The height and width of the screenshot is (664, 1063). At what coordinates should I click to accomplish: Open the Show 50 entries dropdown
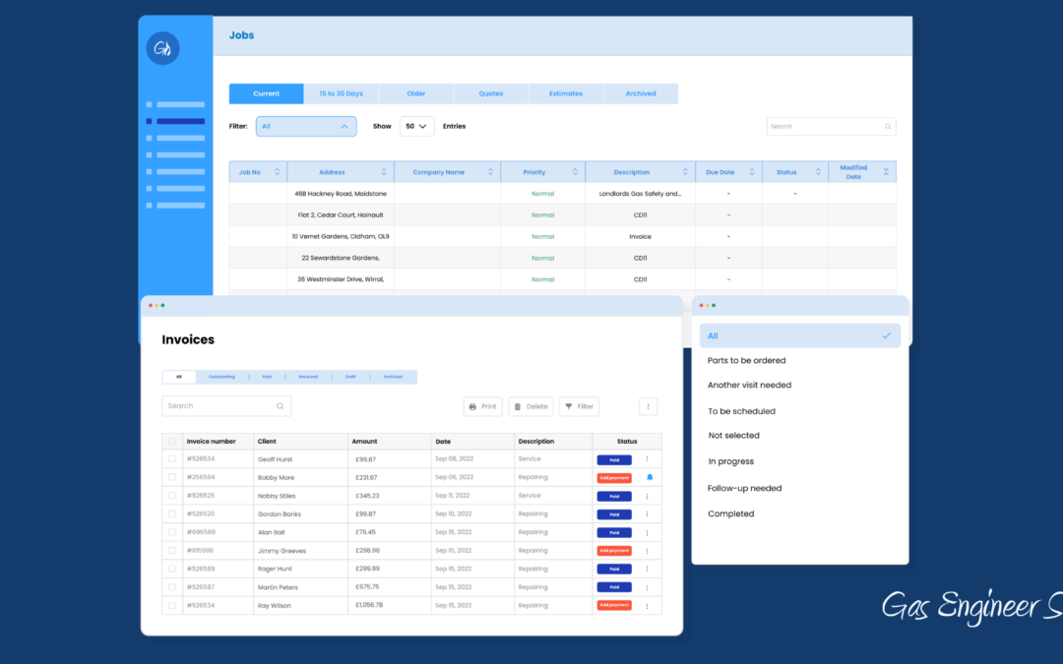[416, 127]
